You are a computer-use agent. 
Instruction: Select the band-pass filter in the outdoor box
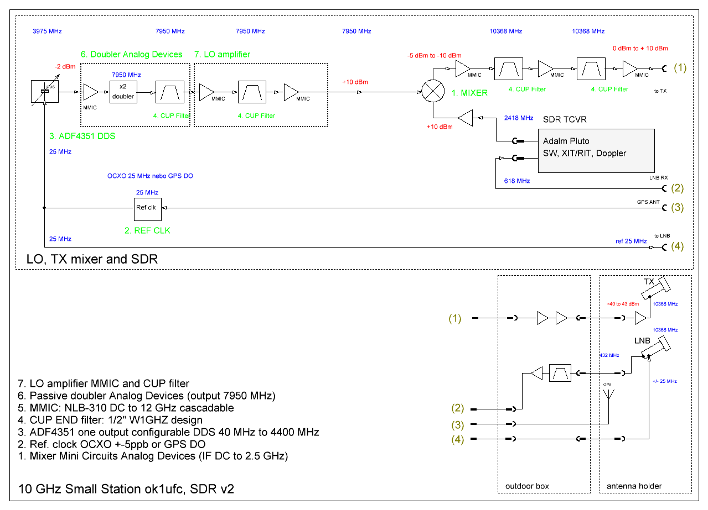[x=559, y=374]
